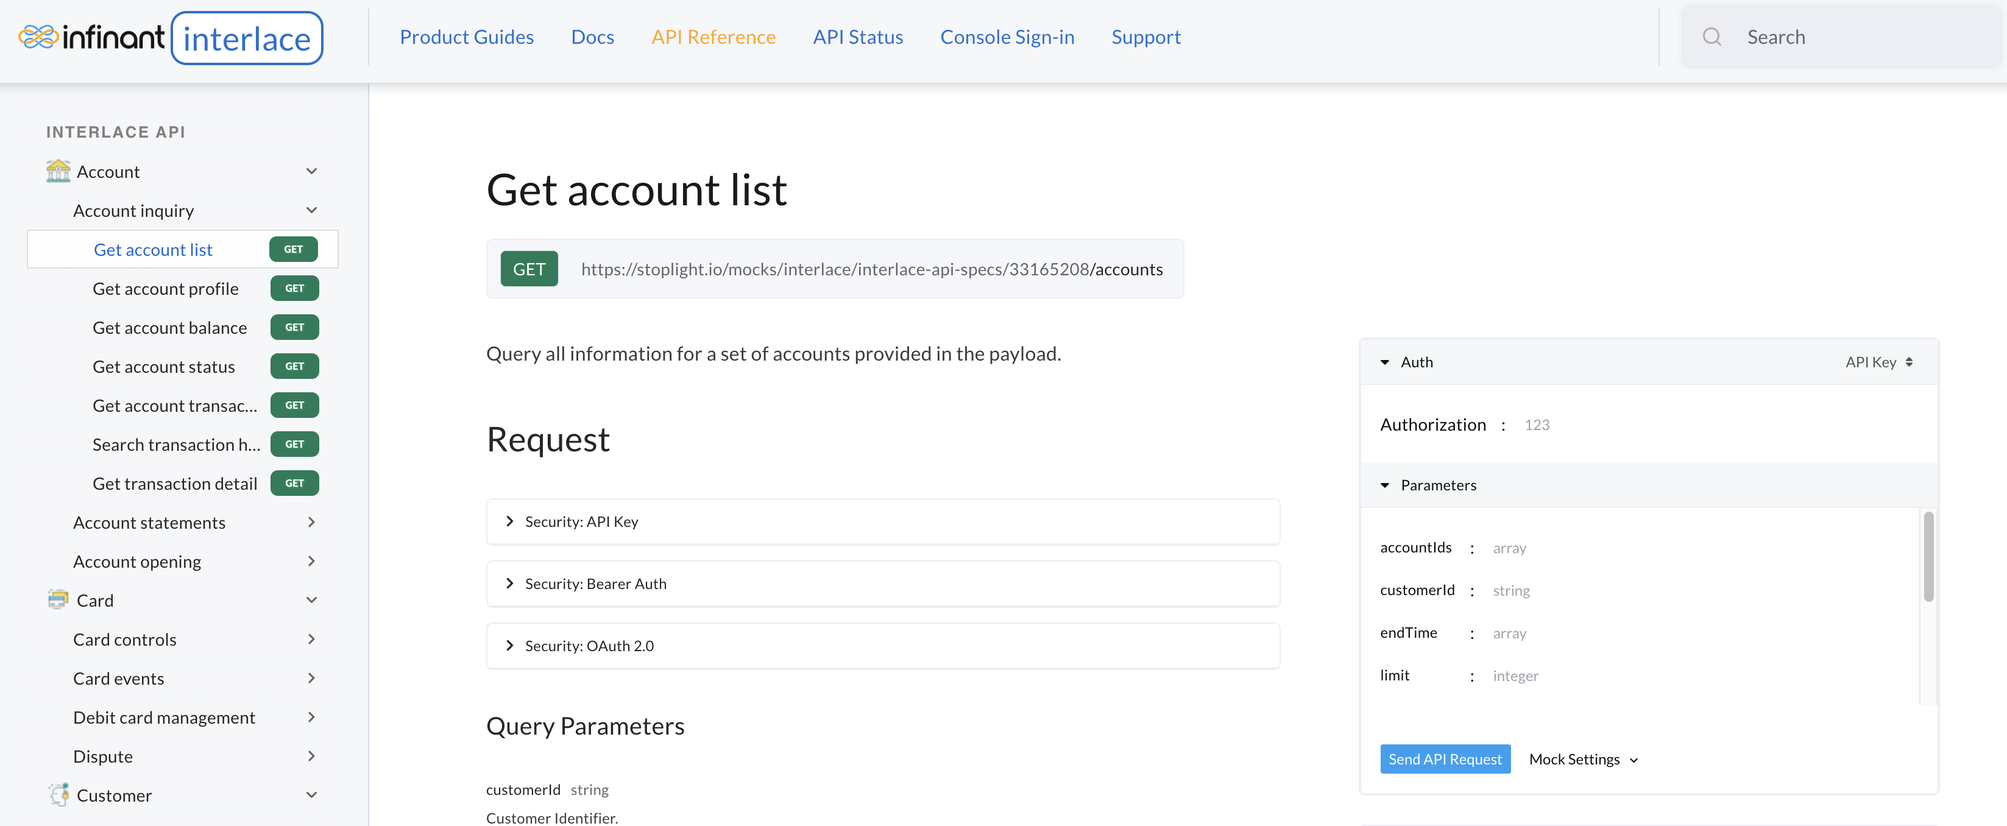
Task: Click Send API Request button
Action: coord(1445,759)
